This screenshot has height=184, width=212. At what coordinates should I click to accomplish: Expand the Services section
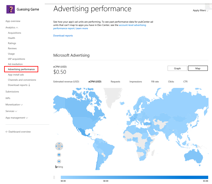coord(11,111)
